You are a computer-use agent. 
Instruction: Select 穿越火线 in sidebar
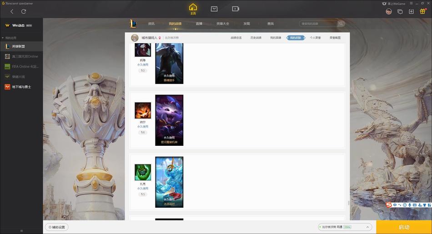(21, 77)
